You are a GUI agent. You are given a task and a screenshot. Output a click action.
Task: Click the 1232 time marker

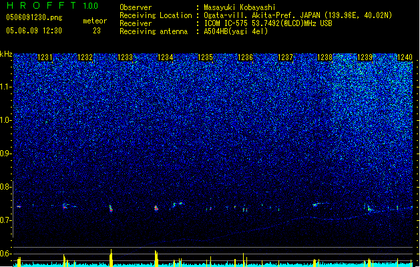pos(85,57)
